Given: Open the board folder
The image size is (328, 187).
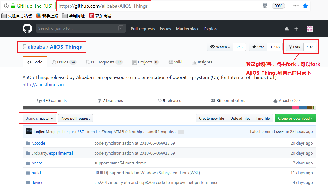Looking at the screenshot, I should pyautogui.click(x=37, y=163).
